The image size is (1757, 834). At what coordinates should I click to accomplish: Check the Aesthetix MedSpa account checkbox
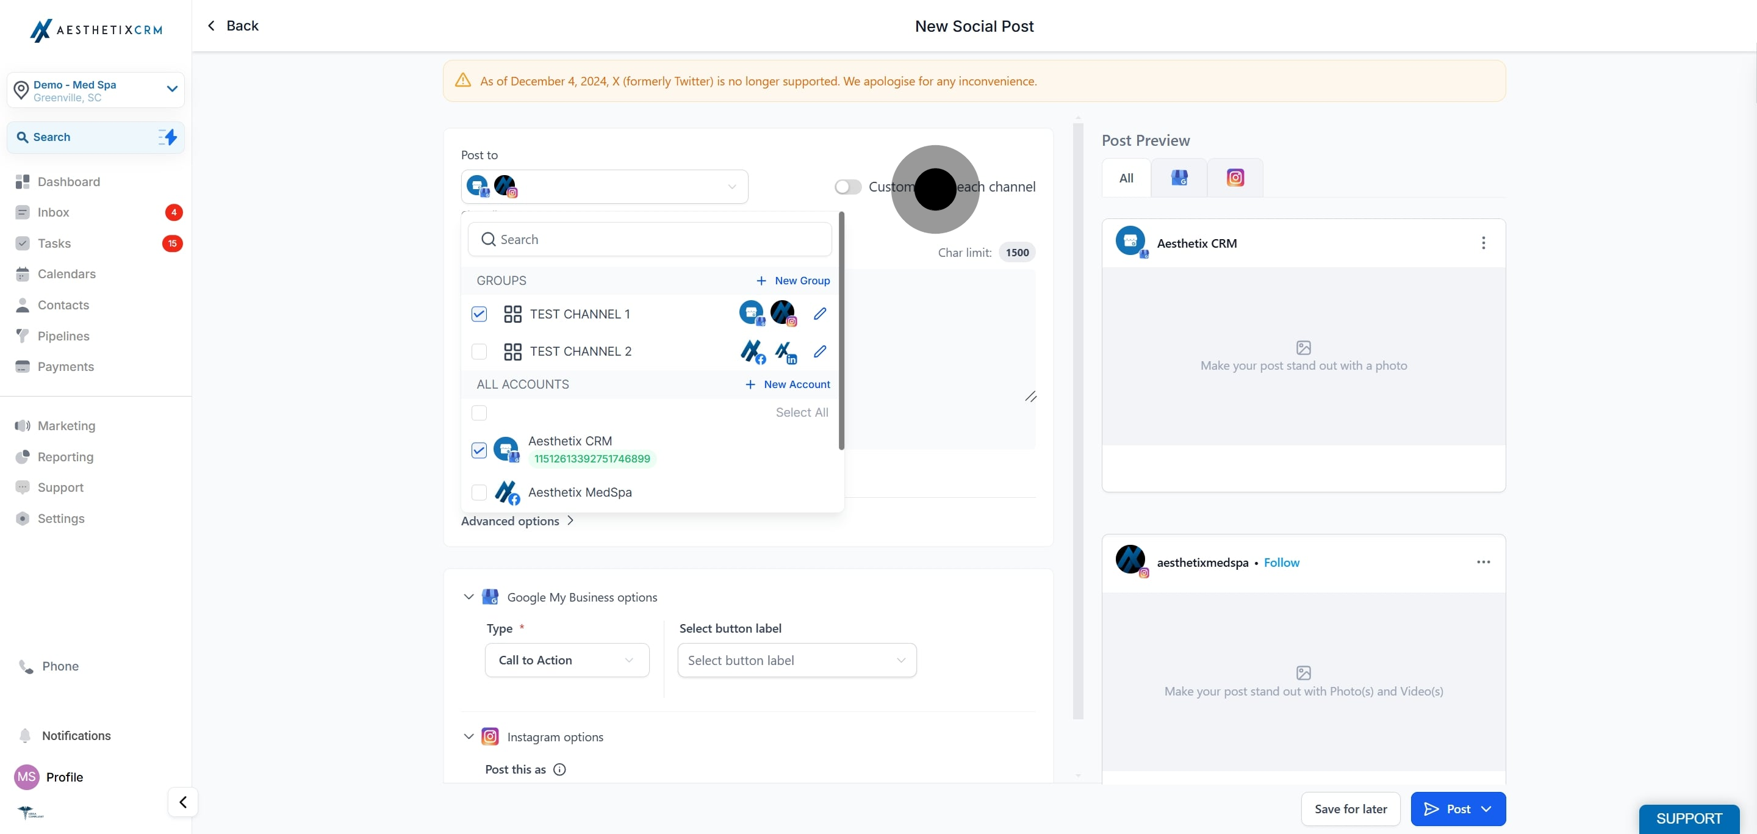click(479, 492)
